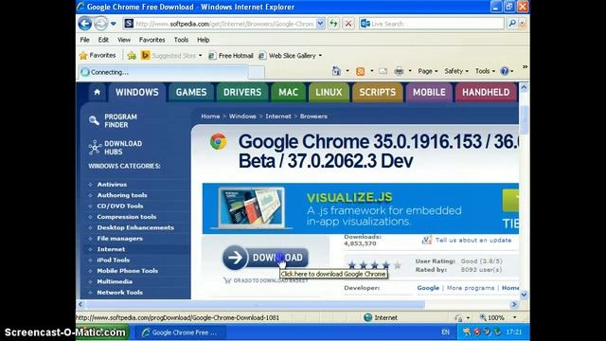
Task: Open the Free Hotmail link
Action: 231,56
